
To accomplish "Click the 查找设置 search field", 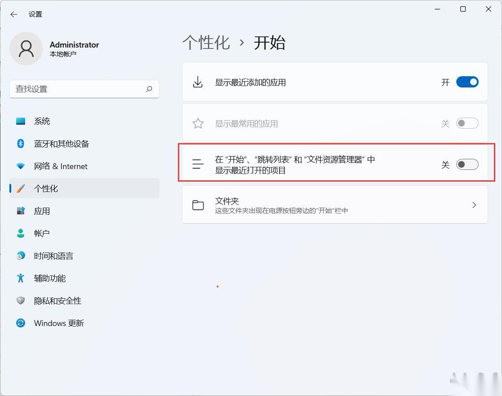I will 78,89.
